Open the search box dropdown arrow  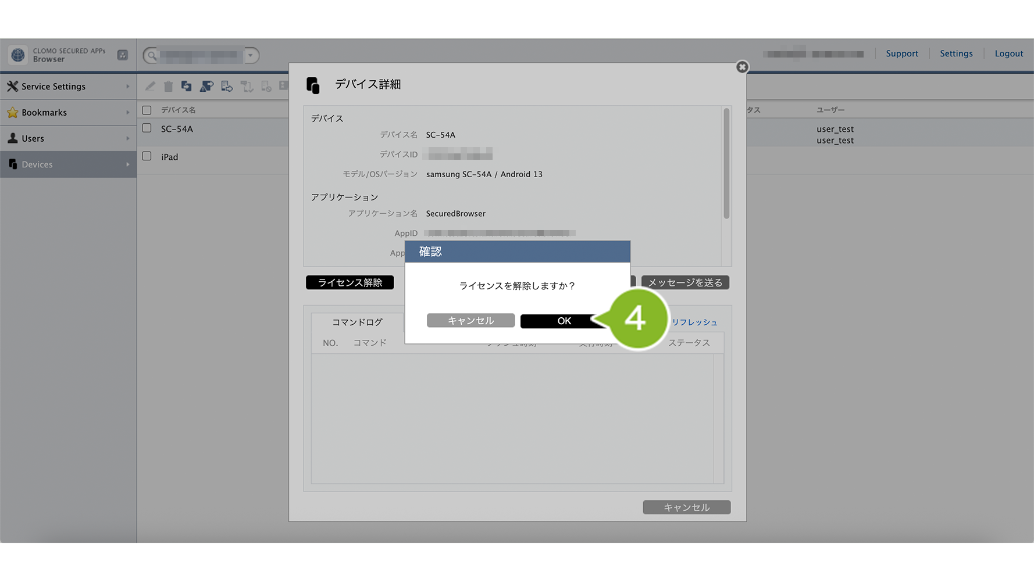tap(251, 56)
